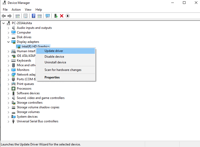Maximize the Device Manager window
The height and width of the screenshot is (147, 200).
click(184, 3)
